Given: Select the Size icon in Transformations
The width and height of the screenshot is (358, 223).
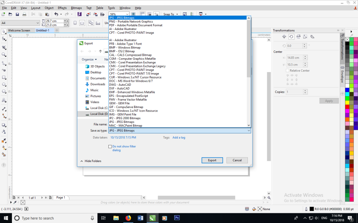Looking at the screenshot, I should (x=305, y=37).
